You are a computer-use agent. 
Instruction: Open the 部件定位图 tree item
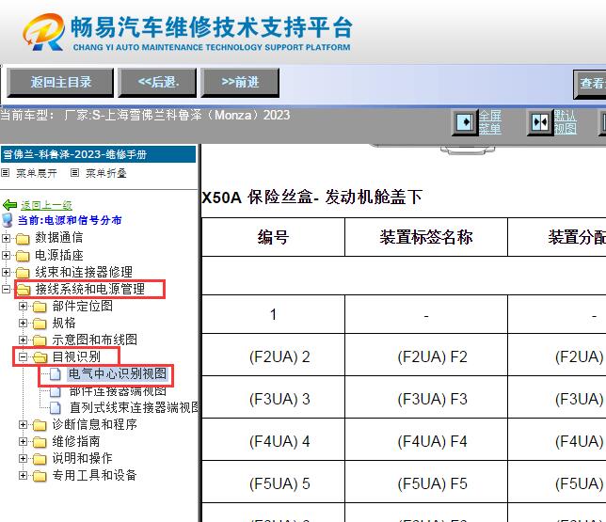tap(82, 306)
